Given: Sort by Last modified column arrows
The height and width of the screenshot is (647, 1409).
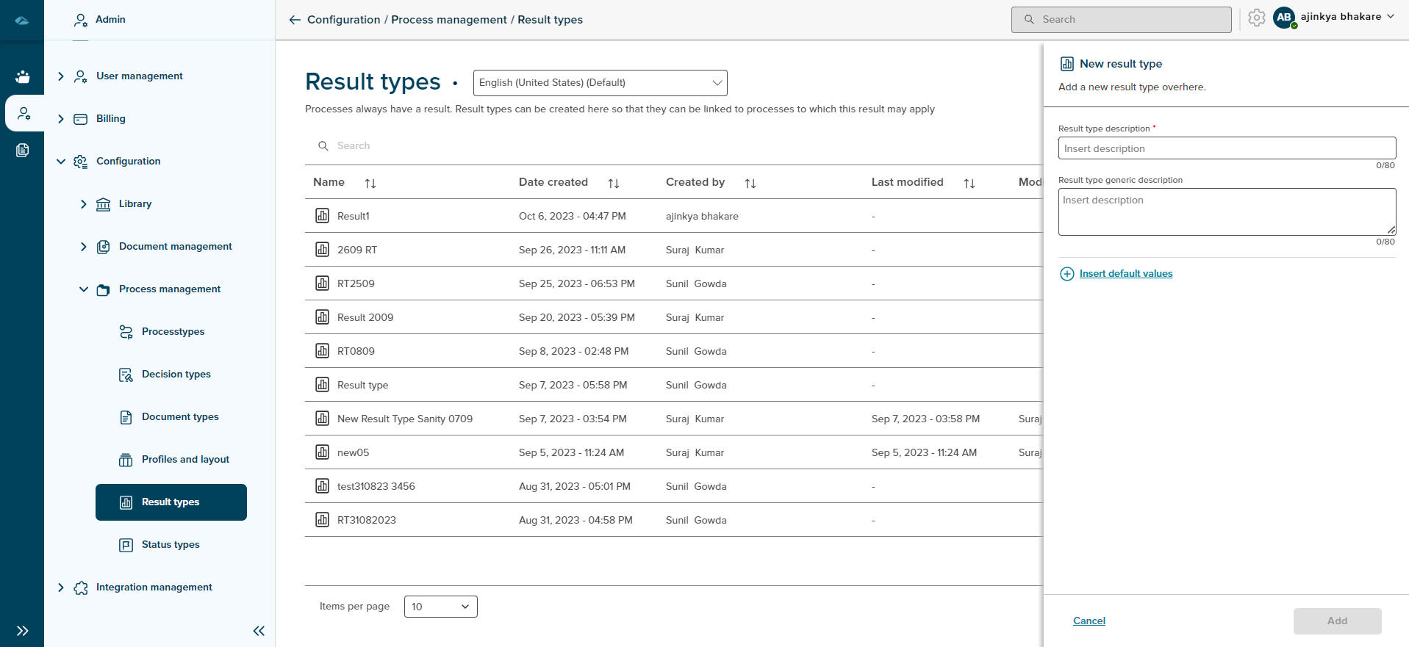Looking at the screenshot, I should (x=969, y=184).
